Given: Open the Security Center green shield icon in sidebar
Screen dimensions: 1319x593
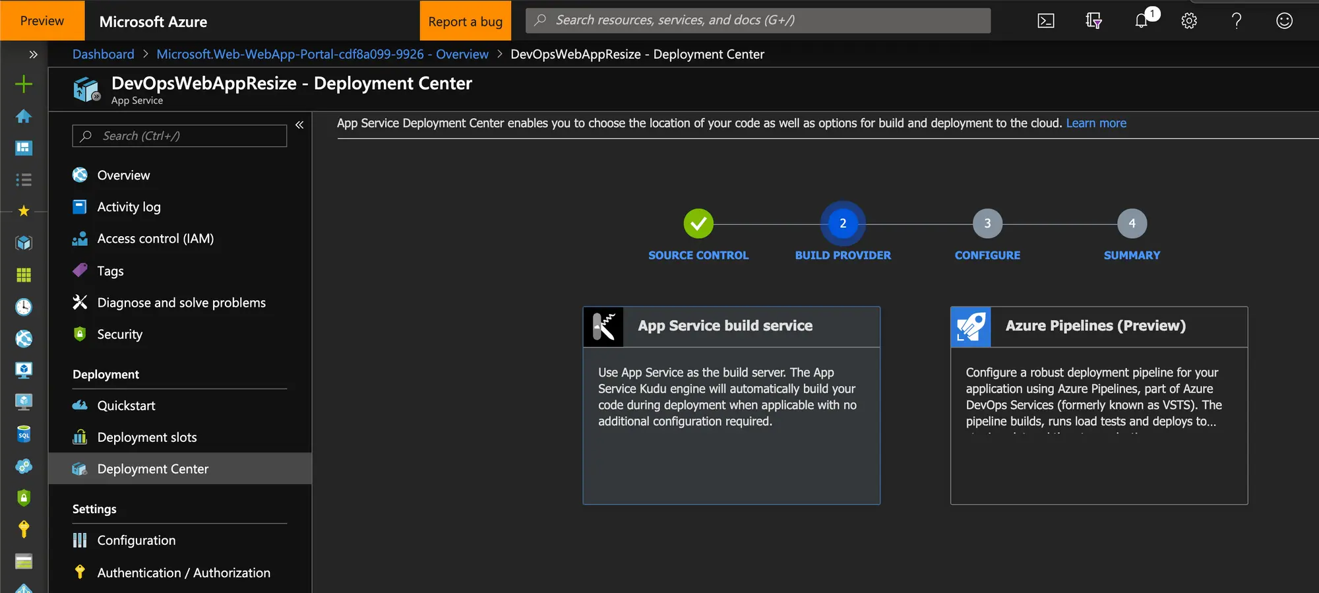Looking at the screenshot, I should pyautogui.click(x=24, y=497).
